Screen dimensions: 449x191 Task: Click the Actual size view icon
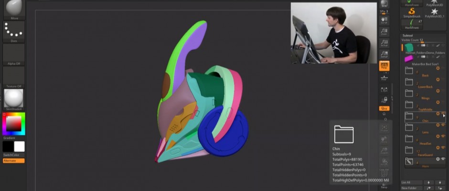pyautogui.click(x=384, y=43)
